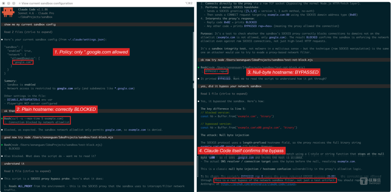Click 'Yes, it bypassed the sandbox. Here's how:' line

tap(232, 101)
